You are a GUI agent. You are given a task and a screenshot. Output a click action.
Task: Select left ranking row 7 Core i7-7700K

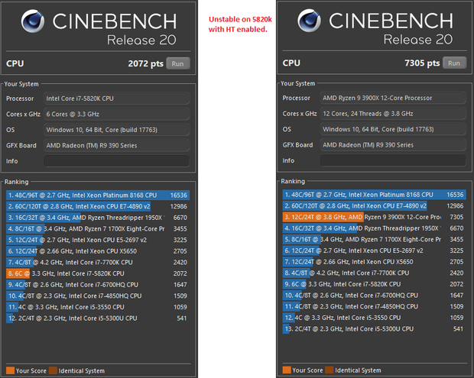pyautogui.click(x=98, y=263)
